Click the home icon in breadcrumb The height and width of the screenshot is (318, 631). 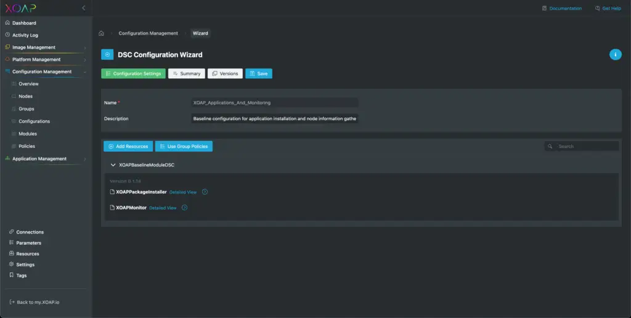coord(101,33)
